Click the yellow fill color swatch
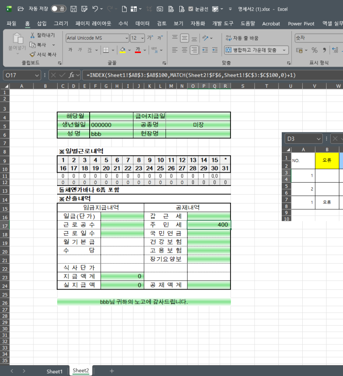This screenshot has height=376, width=343. pyautogui.click(x=122, y=50)
